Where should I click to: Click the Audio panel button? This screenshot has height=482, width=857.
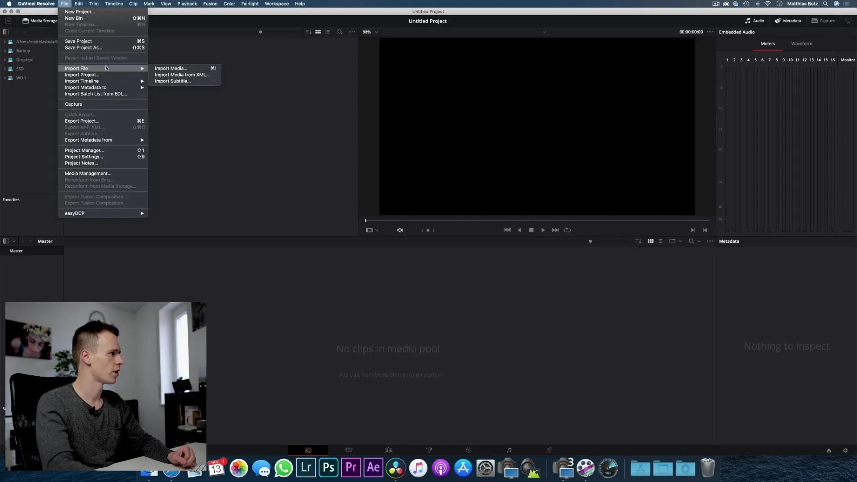tap(754, 21)
